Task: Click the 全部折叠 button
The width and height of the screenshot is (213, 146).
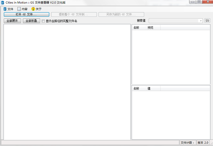Action: pyautogui.click(x=31, y=21)
